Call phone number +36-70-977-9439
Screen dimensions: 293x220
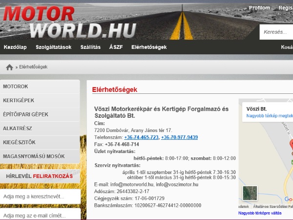179,137
